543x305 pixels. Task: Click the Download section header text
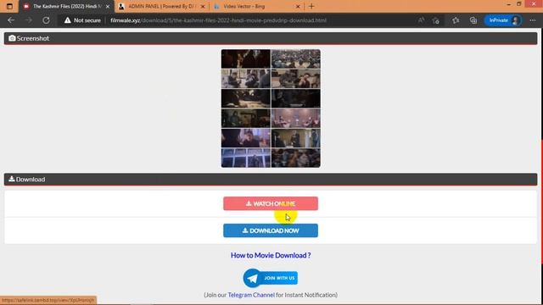click(x=31, y=179)
